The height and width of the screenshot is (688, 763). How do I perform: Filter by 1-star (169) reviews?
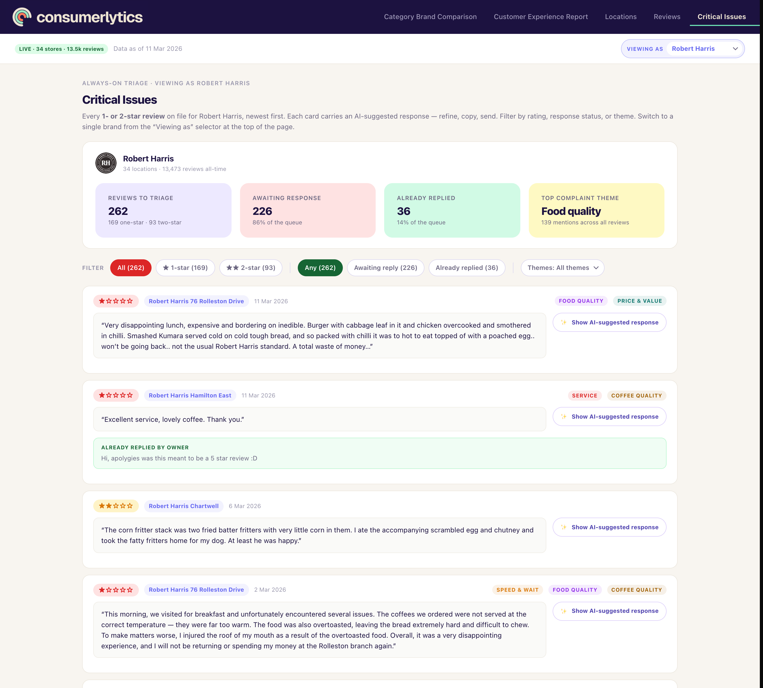pos(185,268)
